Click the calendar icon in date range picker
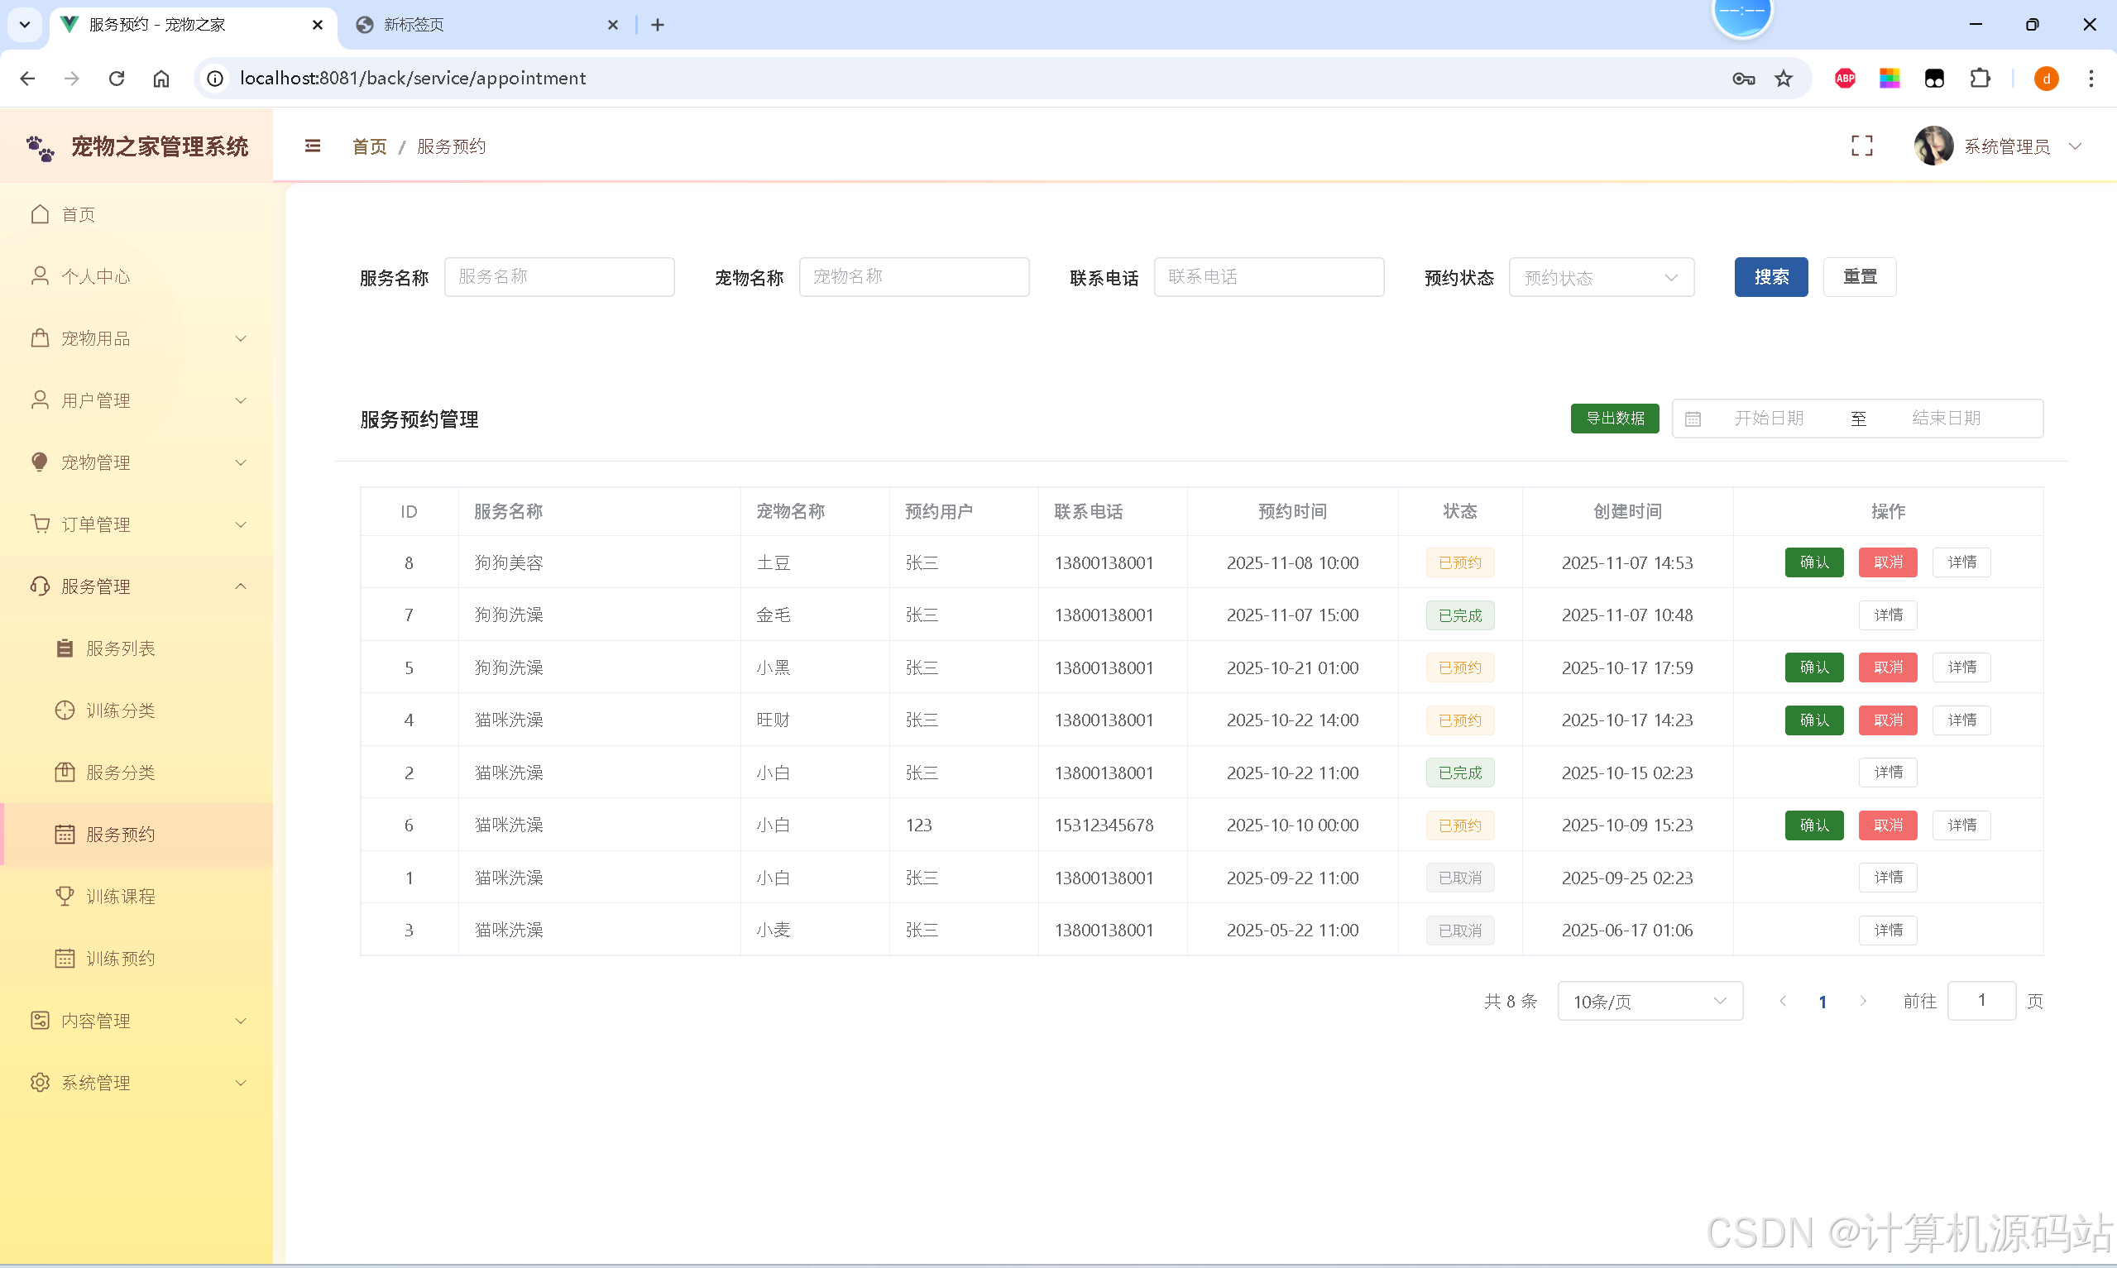2117x1268 pixels. [x=1693, y=419]
